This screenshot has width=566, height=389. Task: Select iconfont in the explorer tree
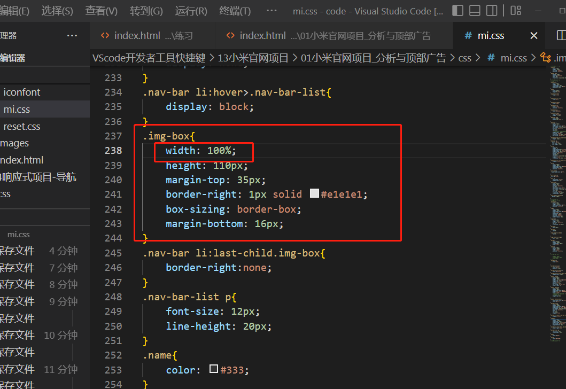pos(45,92)
